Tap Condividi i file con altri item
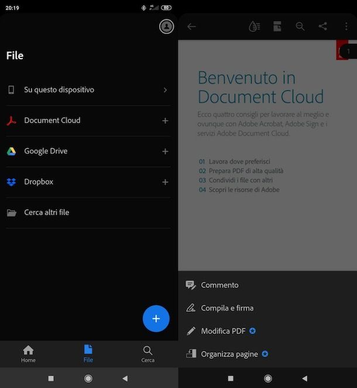Image resolution: width=357 pixels, height=388 pixels. click(236, 180)
